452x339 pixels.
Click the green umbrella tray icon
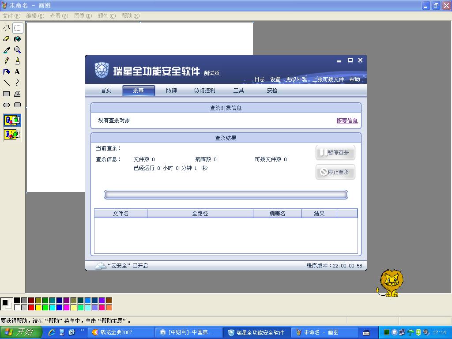pyautogui.click(x=411, y=332)
